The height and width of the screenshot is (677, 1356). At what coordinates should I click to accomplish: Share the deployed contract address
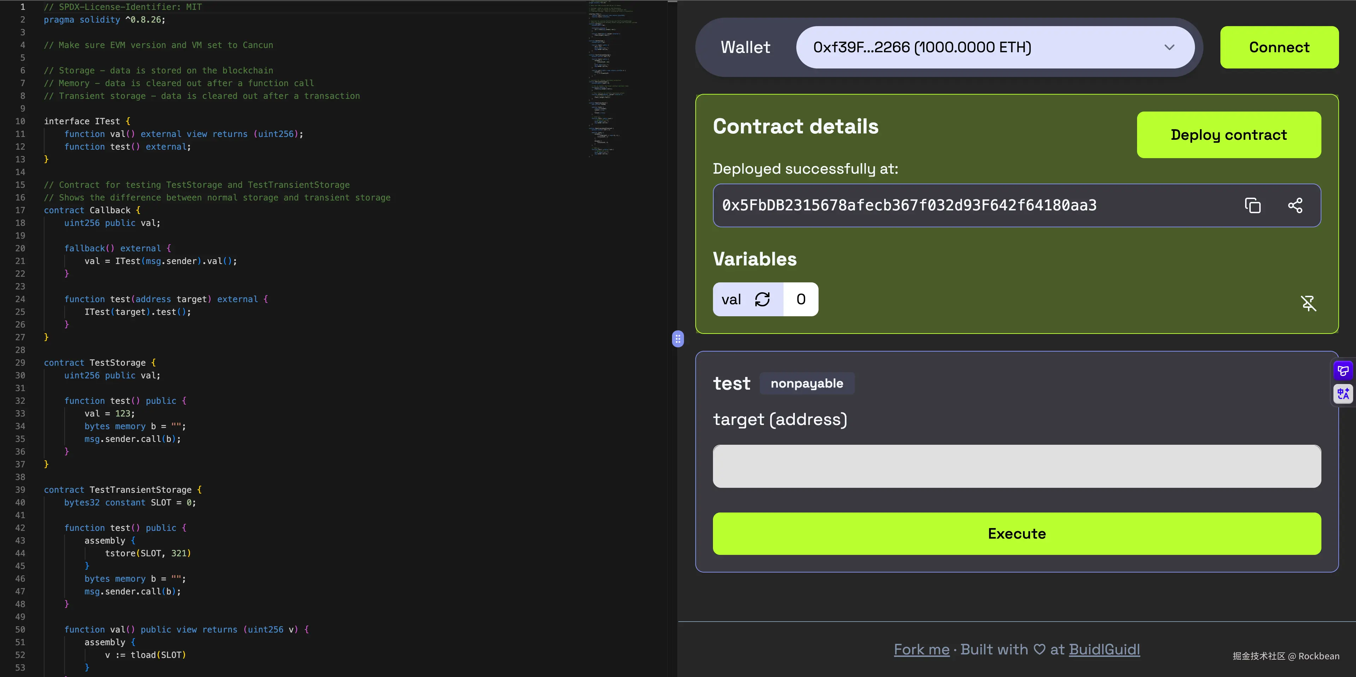pyautogui.click(x=1296, y=205)
